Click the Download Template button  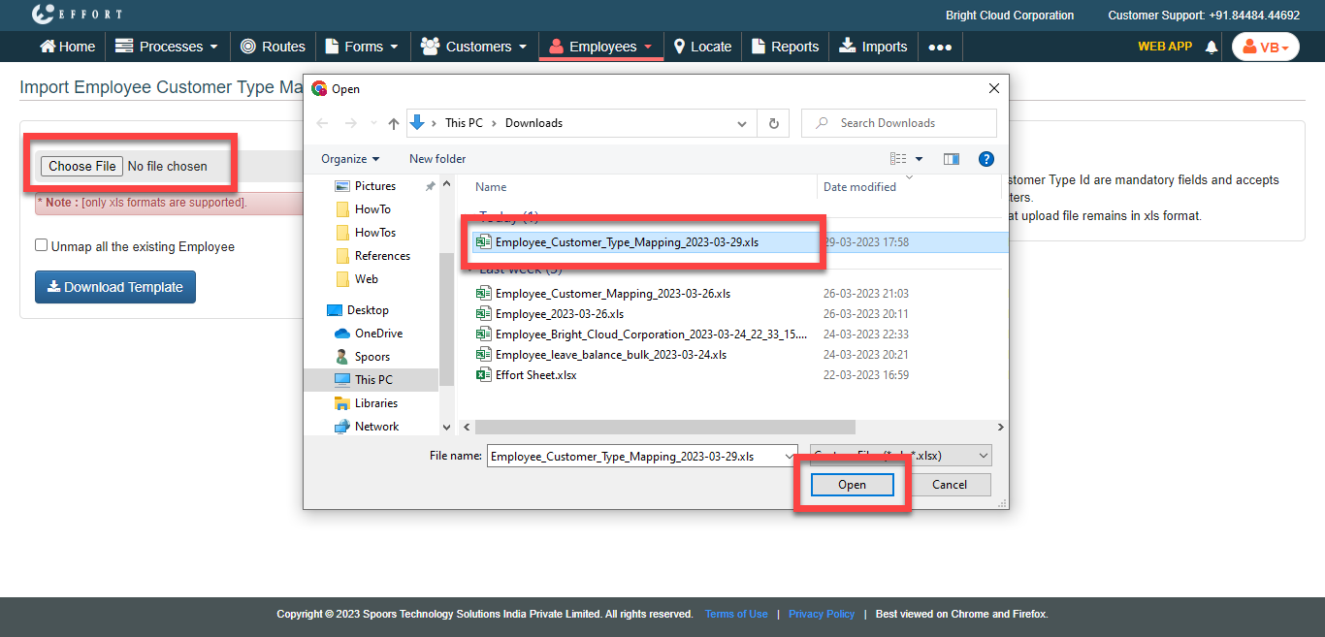tap(115, 287)
